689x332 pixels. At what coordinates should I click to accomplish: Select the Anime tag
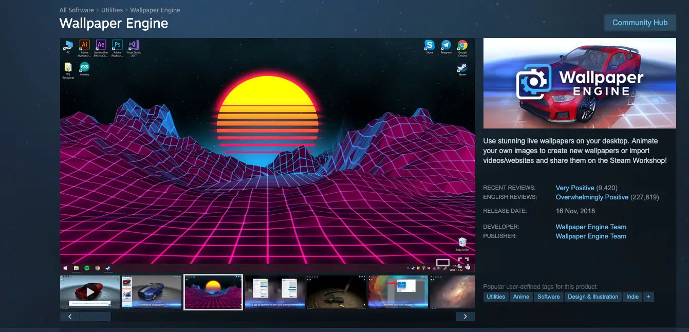tap(521, 297)
